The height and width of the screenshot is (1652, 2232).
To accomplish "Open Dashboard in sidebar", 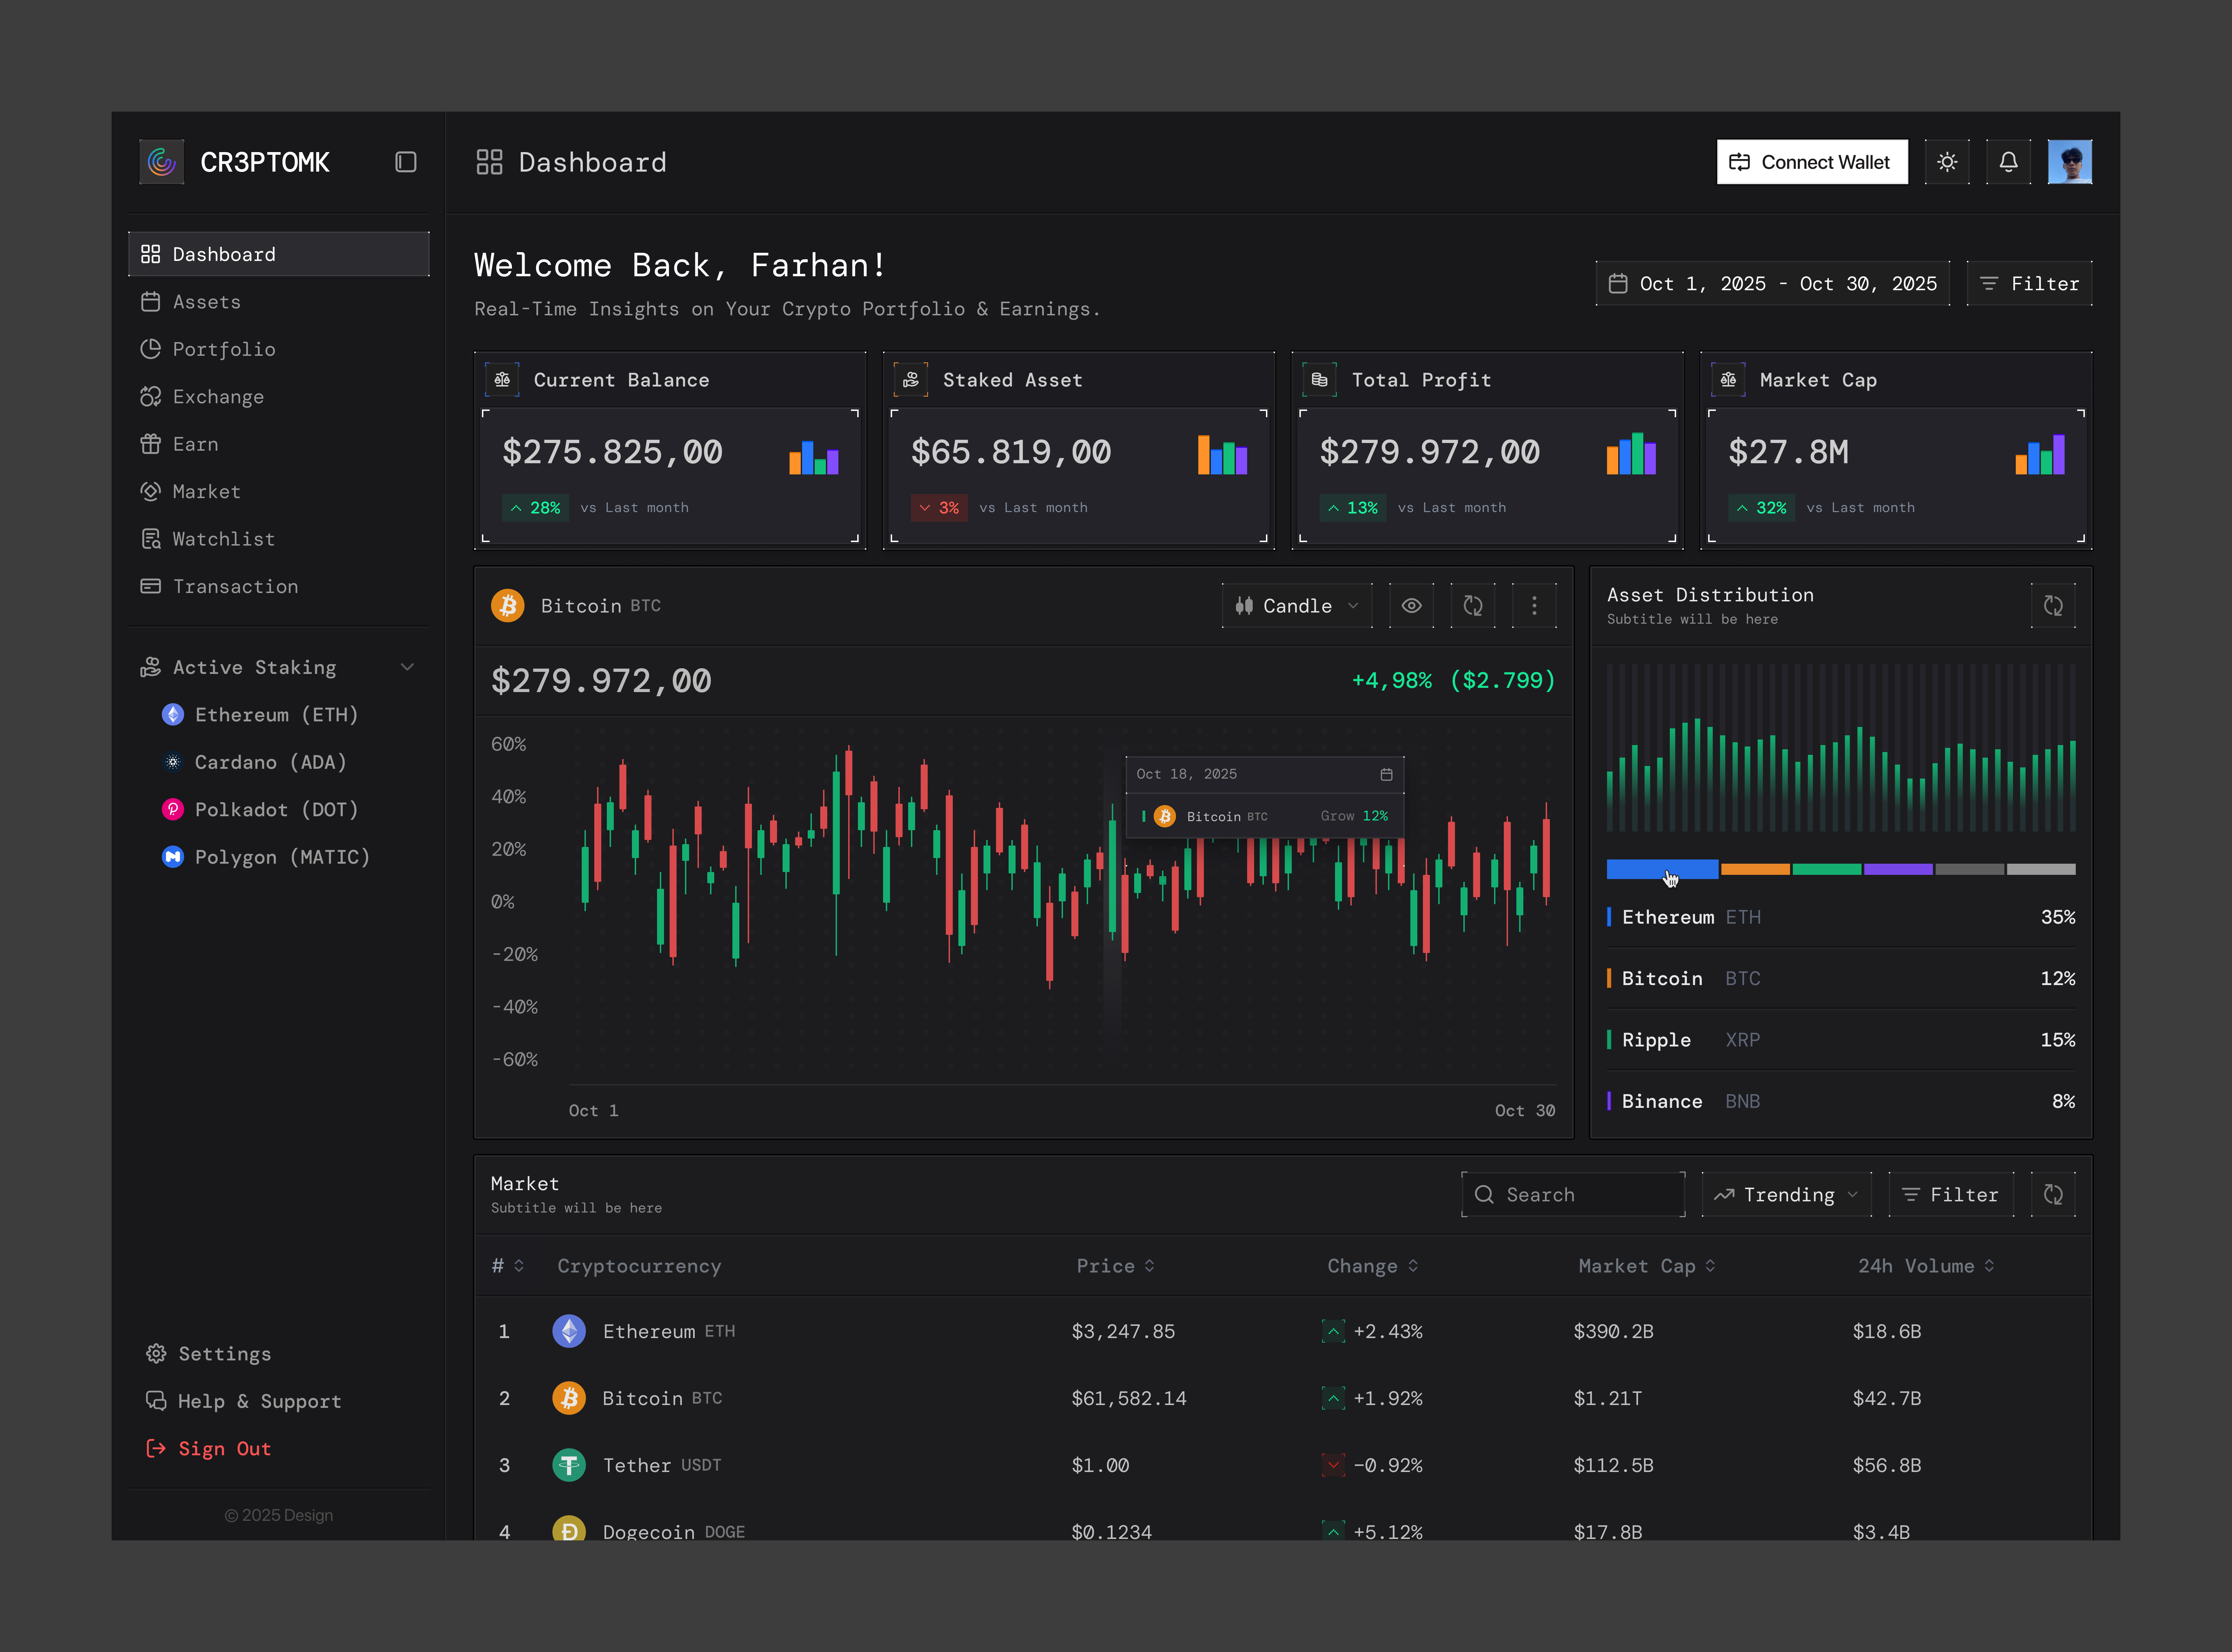I will pos(279,254).
